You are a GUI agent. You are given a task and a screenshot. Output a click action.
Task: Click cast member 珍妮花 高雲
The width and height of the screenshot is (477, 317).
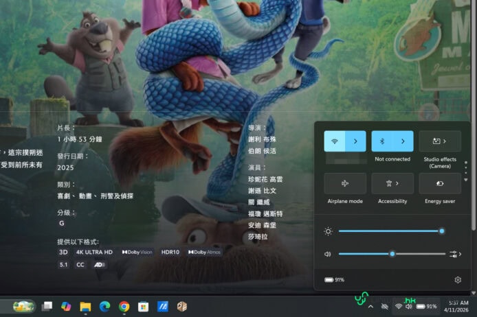pyautogui.click(x=265, y=179)
